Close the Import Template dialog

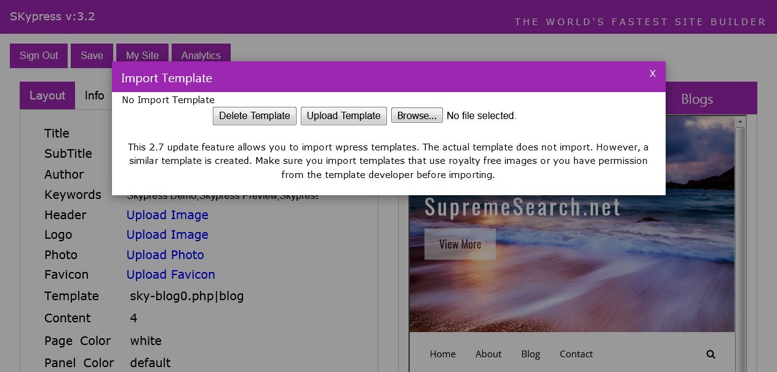pyautogui.click(x=653, y=74)
